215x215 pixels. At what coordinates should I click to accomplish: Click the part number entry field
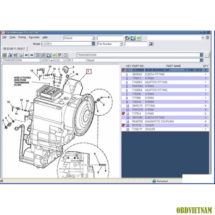136,44
